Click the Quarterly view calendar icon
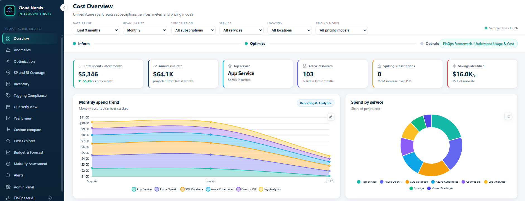Screen dimensions: 525x201 click(x=8, y=107)
